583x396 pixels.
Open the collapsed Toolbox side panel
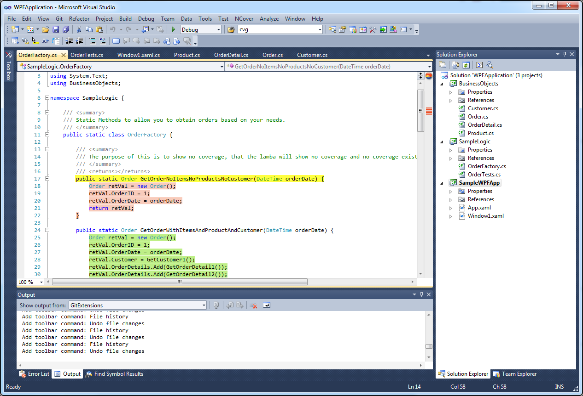(8, 66)
